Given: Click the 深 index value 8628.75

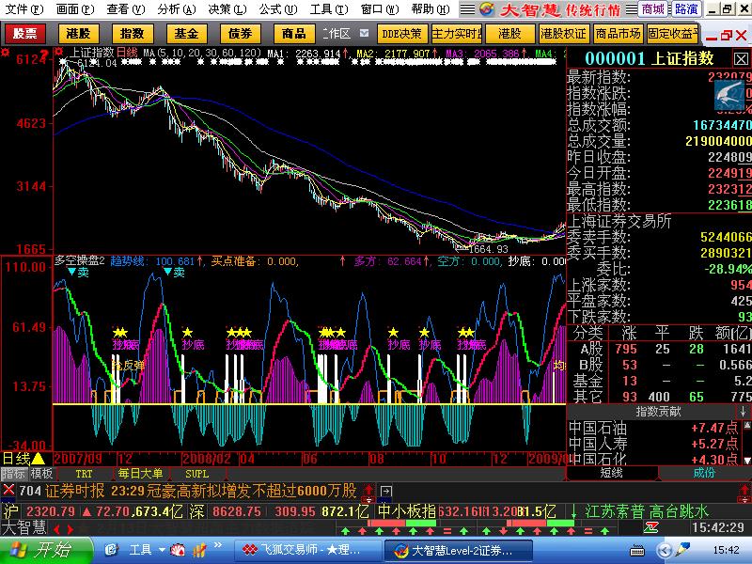Looking at the screenshot, I should click(237, 511).
